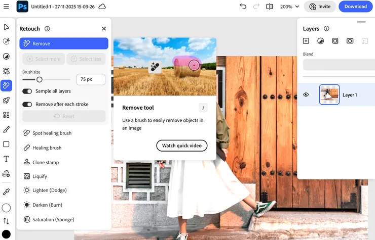375x240 pixels.
Task: Click the undo arrow in top bar
Action: click(x=243, y=7)
